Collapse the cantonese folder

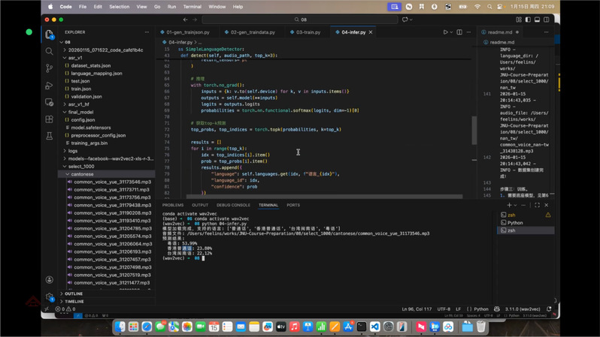[82, 174]
